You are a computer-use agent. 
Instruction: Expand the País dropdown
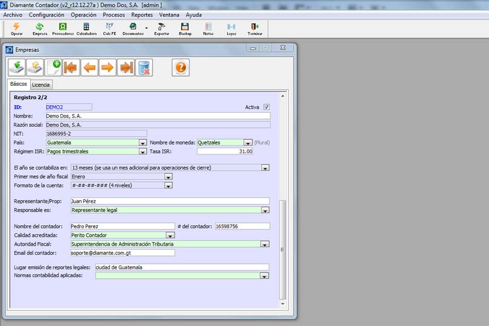tap(142, 142)
